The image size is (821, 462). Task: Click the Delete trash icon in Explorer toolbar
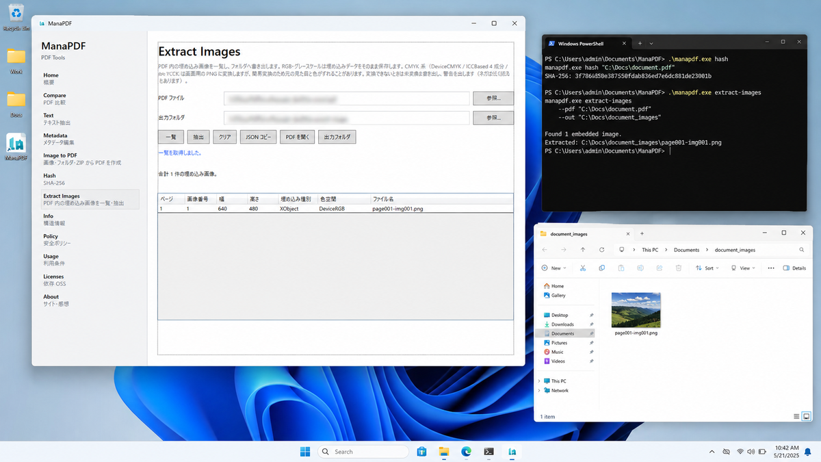point(679,268)
